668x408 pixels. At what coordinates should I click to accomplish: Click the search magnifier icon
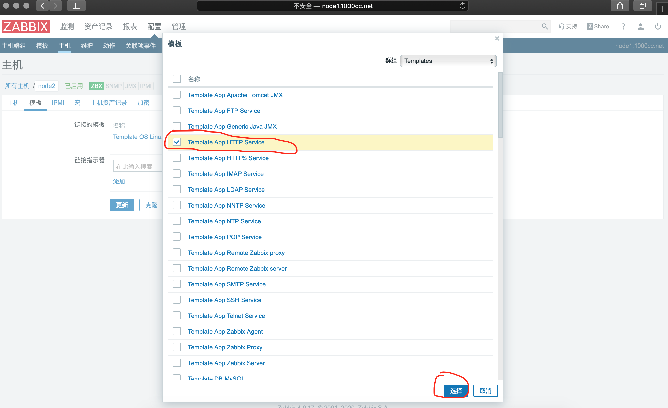click(544, 26)
